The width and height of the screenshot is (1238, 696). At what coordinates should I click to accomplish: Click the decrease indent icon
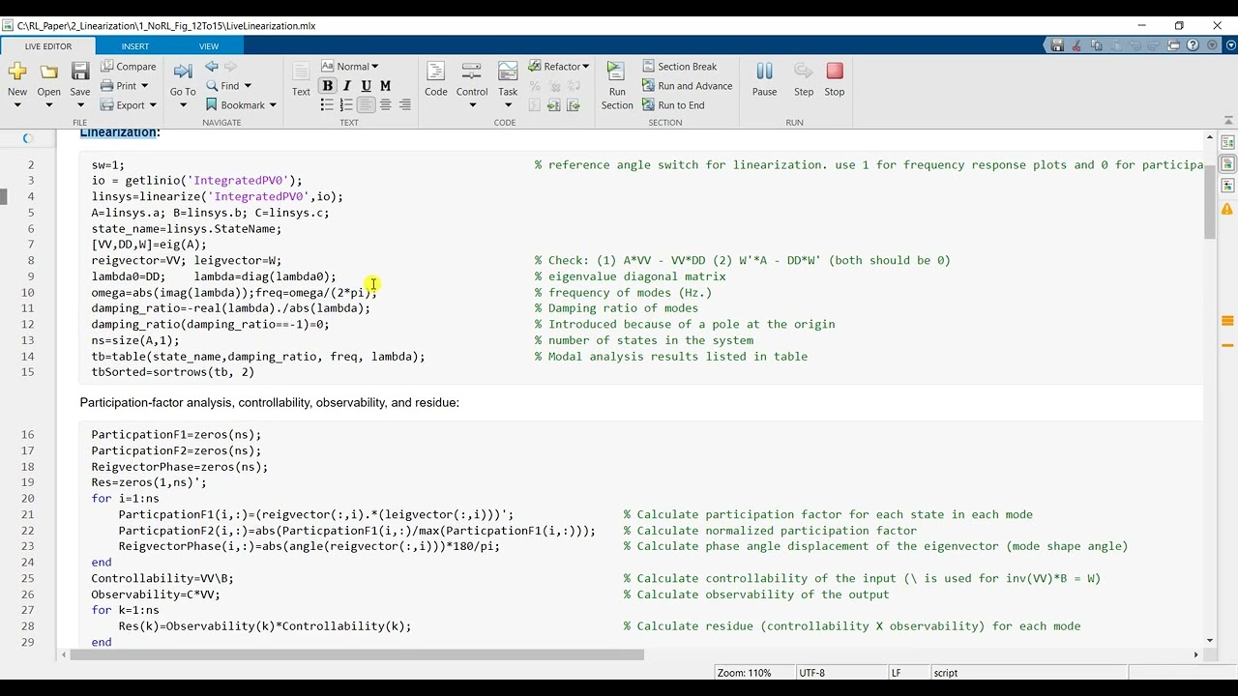(574, 105)
